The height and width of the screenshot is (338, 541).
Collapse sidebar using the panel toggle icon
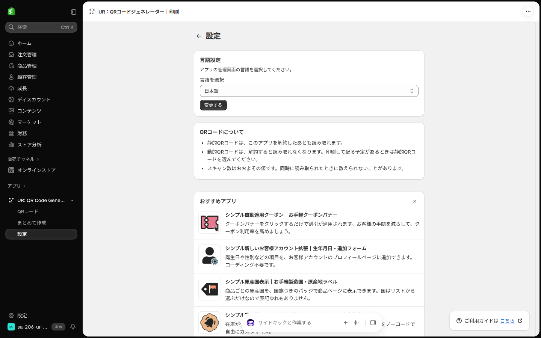[74, 12]
